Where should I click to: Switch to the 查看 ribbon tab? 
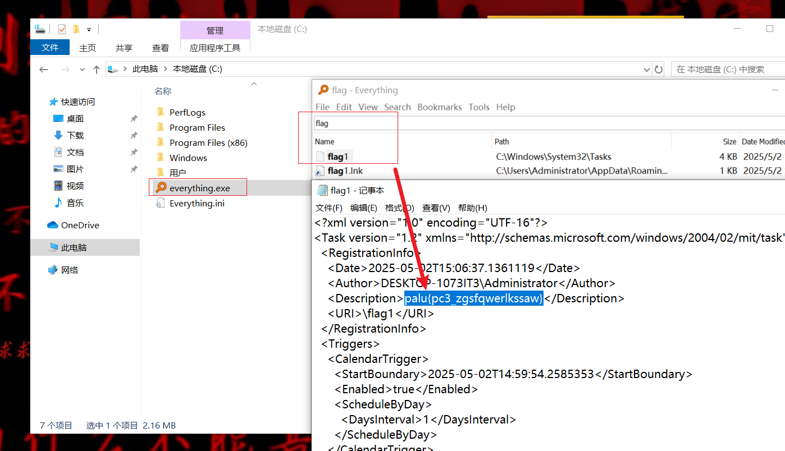(161, 48)
